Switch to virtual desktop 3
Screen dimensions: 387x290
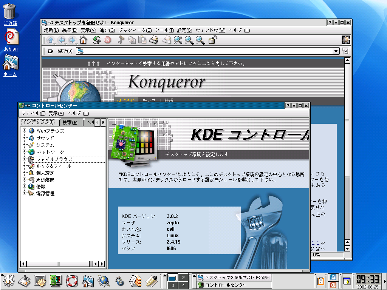pos(173,285)
